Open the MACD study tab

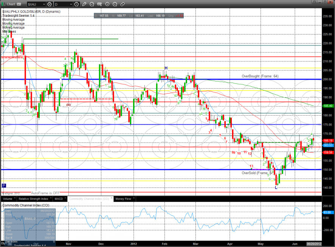[x=59, y=199]
